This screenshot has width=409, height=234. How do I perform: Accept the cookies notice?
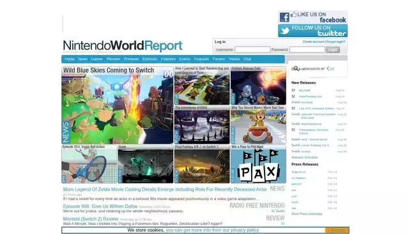point(337,230)
